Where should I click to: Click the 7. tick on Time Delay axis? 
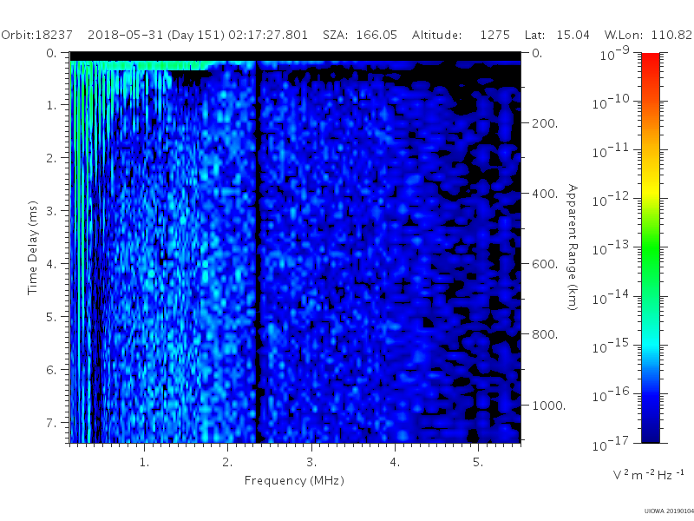click(51, 423)
